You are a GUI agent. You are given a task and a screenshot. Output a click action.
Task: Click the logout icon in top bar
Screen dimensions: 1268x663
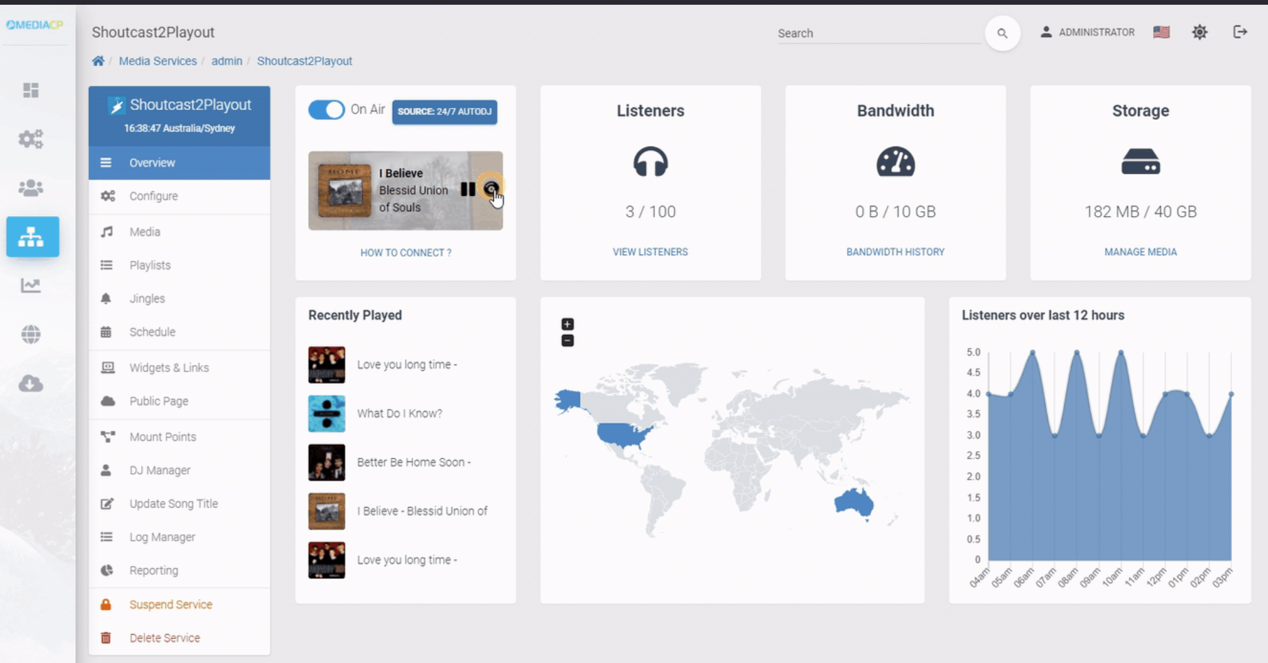(1240, 32)
